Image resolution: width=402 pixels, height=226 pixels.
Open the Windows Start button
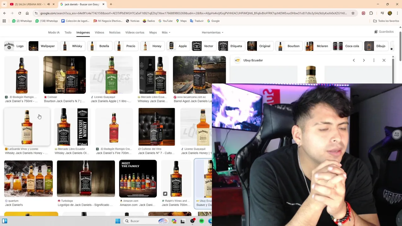pos(118,221)
